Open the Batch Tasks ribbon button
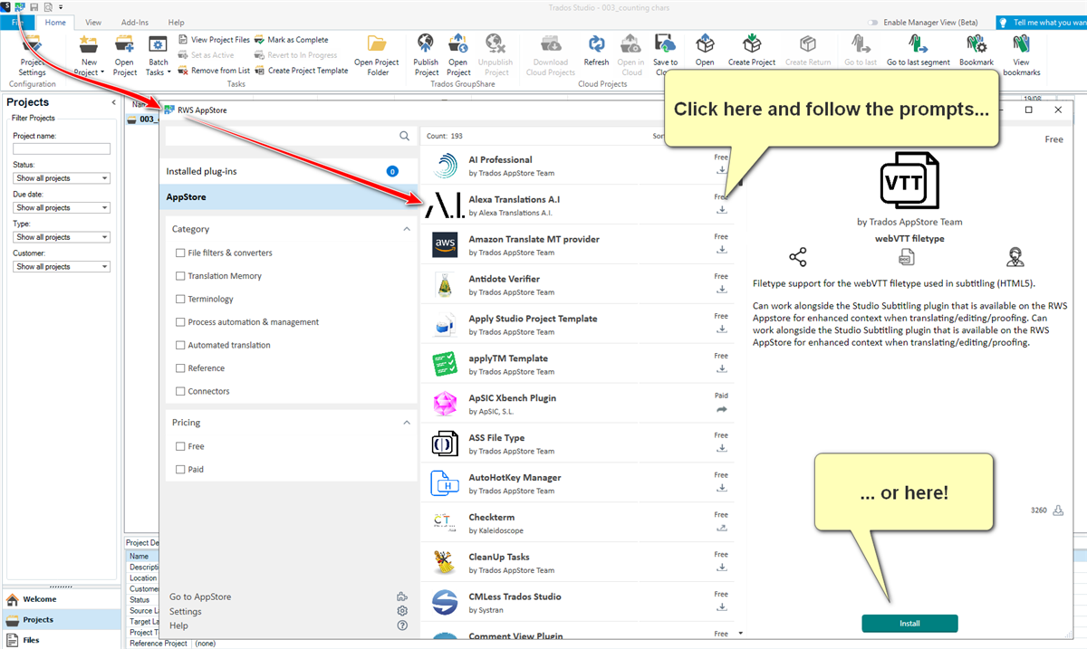 point(159,55)
